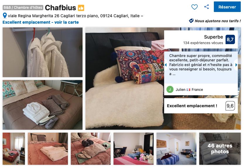Click the 'B&B / Chambre d'hôtes' label

pos(23,8)
